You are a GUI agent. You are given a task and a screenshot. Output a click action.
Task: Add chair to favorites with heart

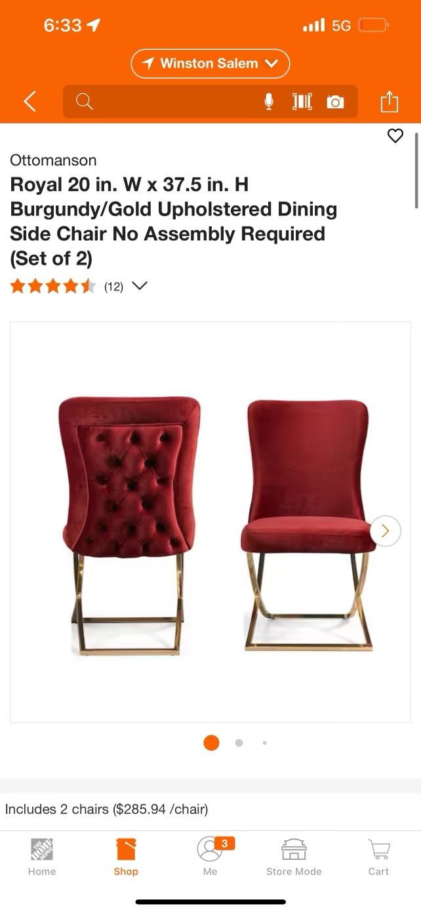click(395, 136)
